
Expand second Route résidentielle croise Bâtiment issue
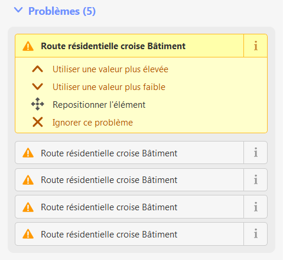[129, 153]
